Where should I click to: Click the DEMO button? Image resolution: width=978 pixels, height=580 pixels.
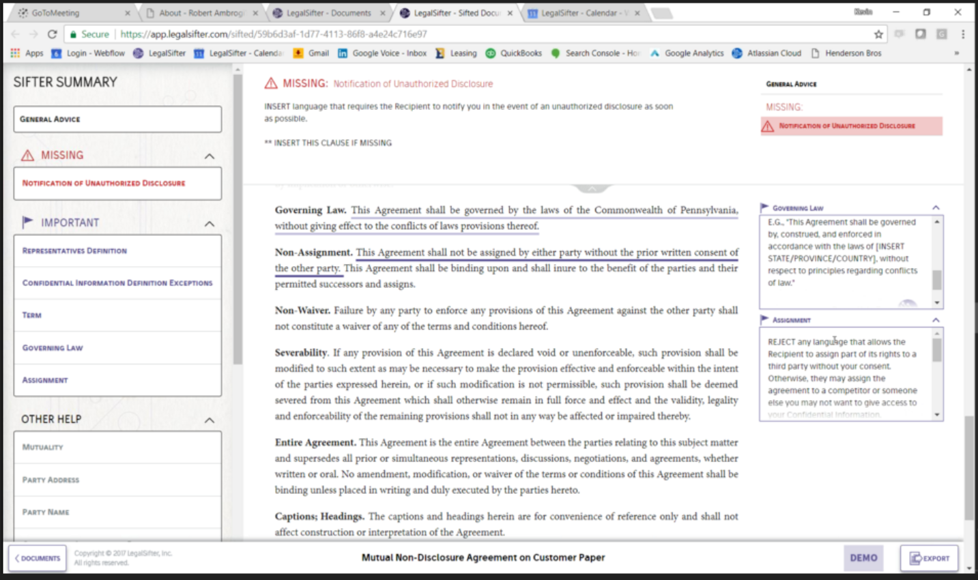[863, 558]
